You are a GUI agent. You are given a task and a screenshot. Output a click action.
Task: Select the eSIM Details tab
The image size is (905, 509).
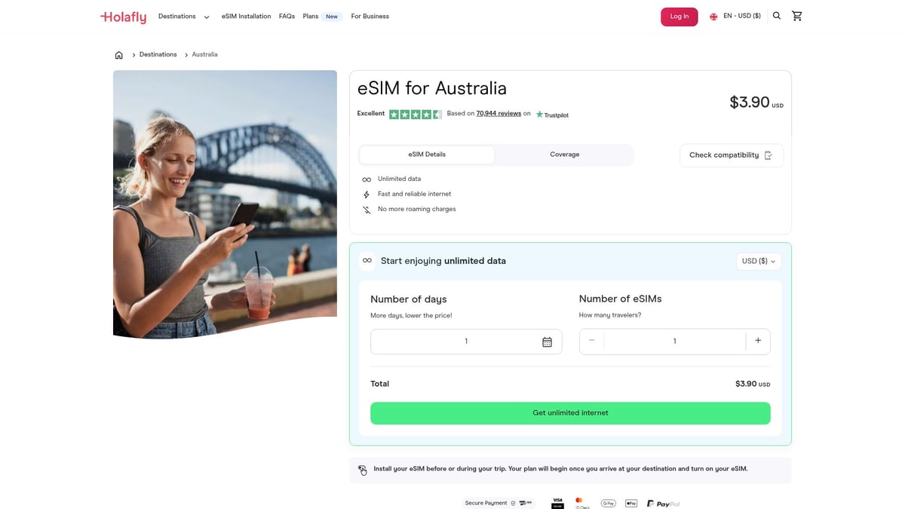point(427,154)
